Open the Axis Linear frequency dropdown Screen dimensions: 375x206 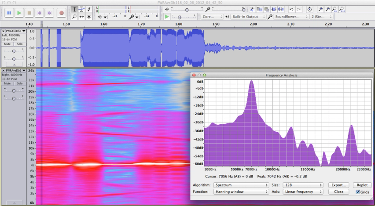point(303,192)
